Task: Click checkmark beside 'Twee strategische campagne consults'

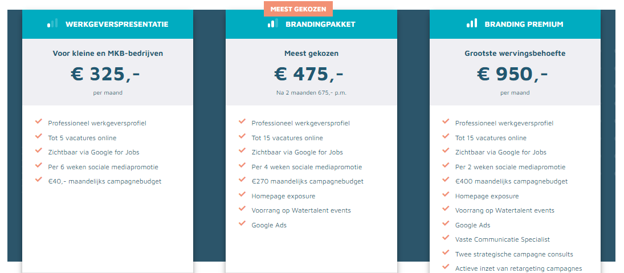Action: (446, 252)
